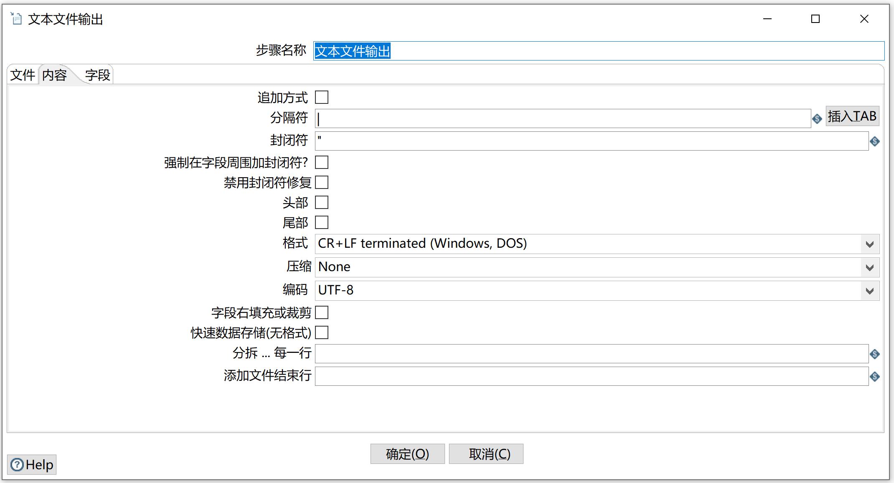Expand the 压缩 dropdown
Viewport: 894px width, 483px height.
[x=870, y=267]
